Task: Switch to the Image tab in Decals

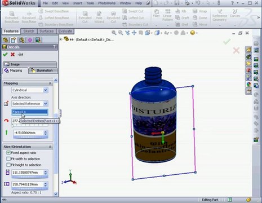Action: point(30,64)
